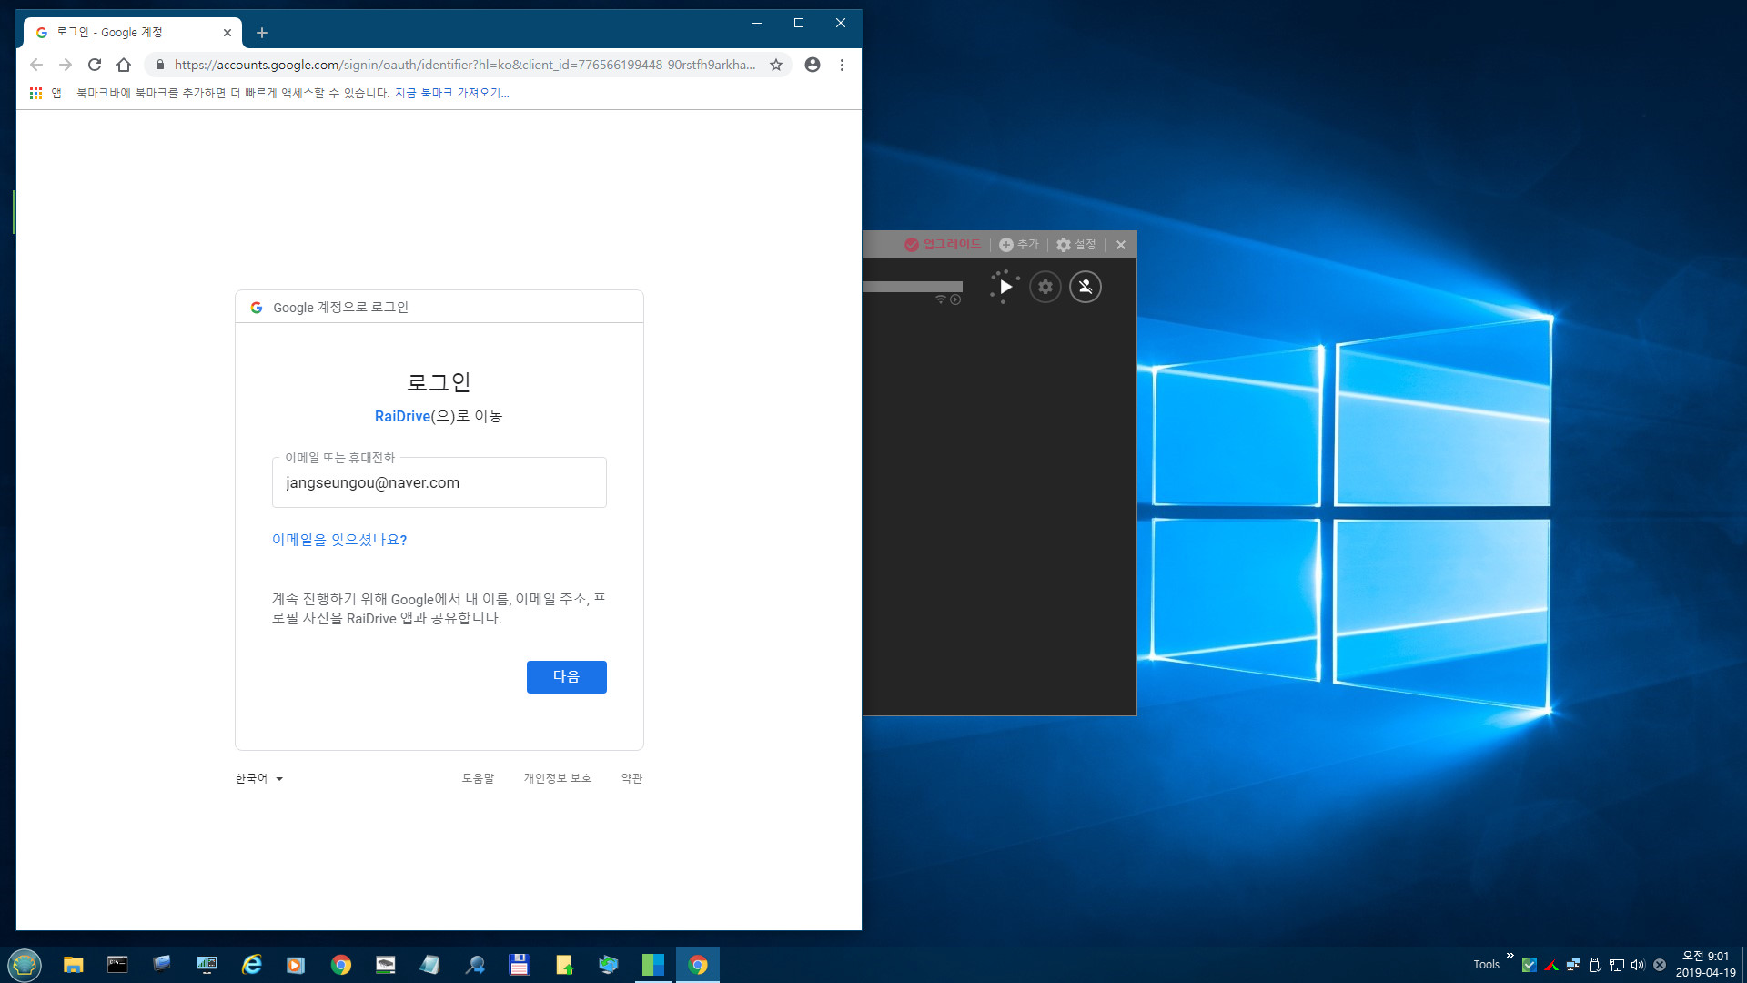Focus the email or phone input field
The width and height of the screenshot is (1747, 983).
pyautogui.click(x=439, y=482)
